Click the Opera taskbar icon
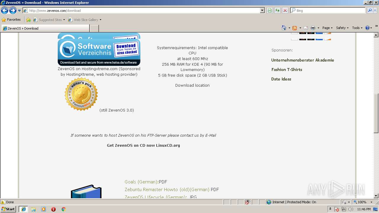This screenshot has height=213, width=379. coord(53,209)
